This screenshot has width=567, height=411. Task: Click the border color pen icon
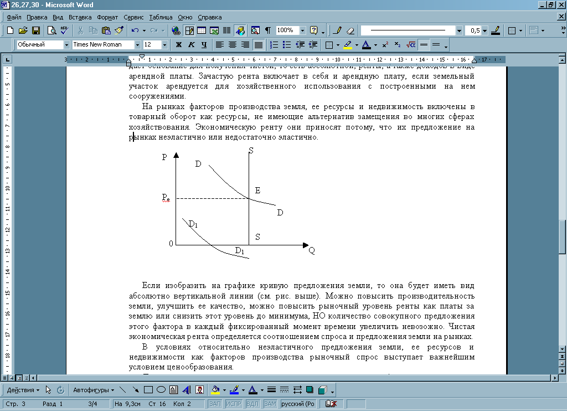point(496,30)
